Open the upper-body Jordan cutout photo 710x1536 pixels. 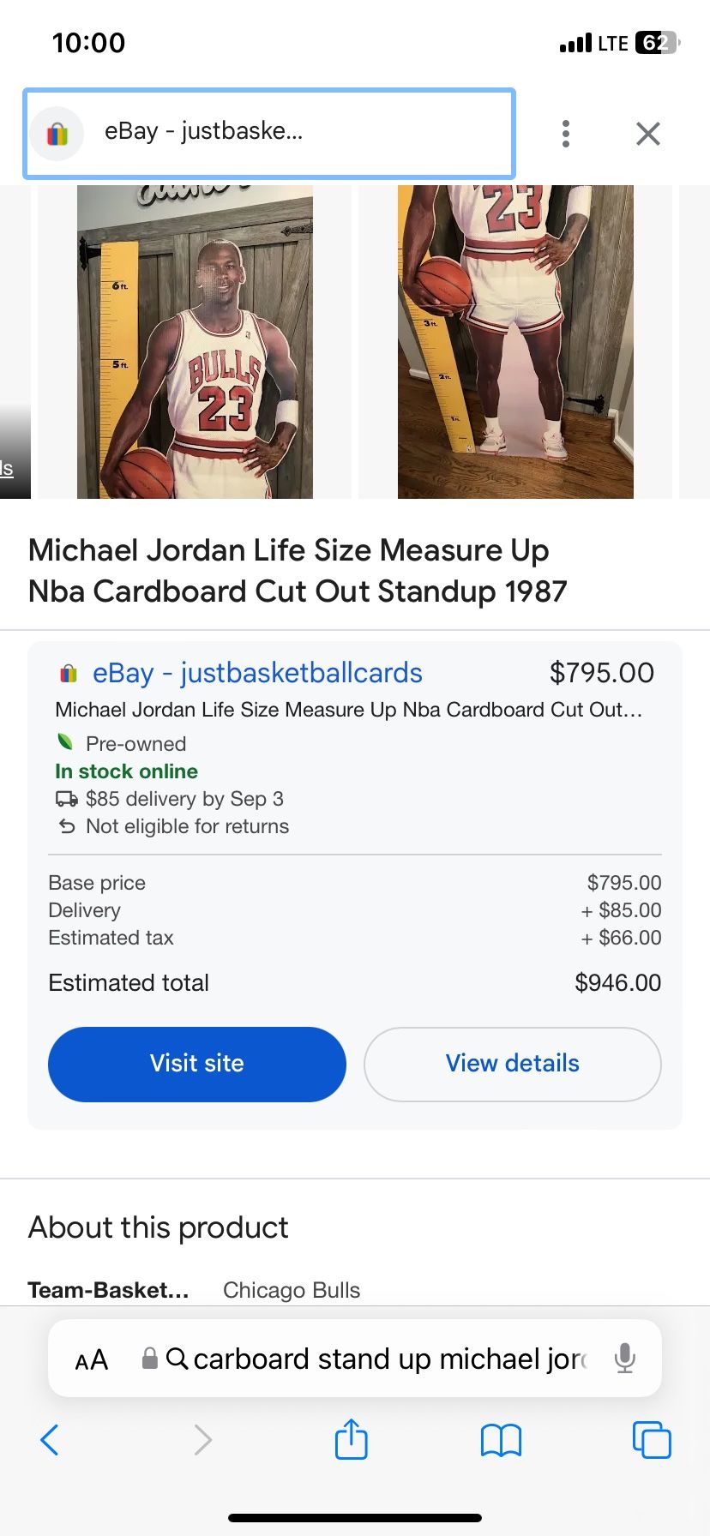pyautogui.click(x=195, y=341)
